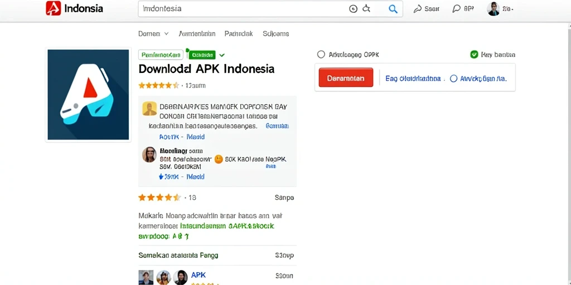Click the Sanpe label beside star rating
571x285 pixels.
[284, 198]
